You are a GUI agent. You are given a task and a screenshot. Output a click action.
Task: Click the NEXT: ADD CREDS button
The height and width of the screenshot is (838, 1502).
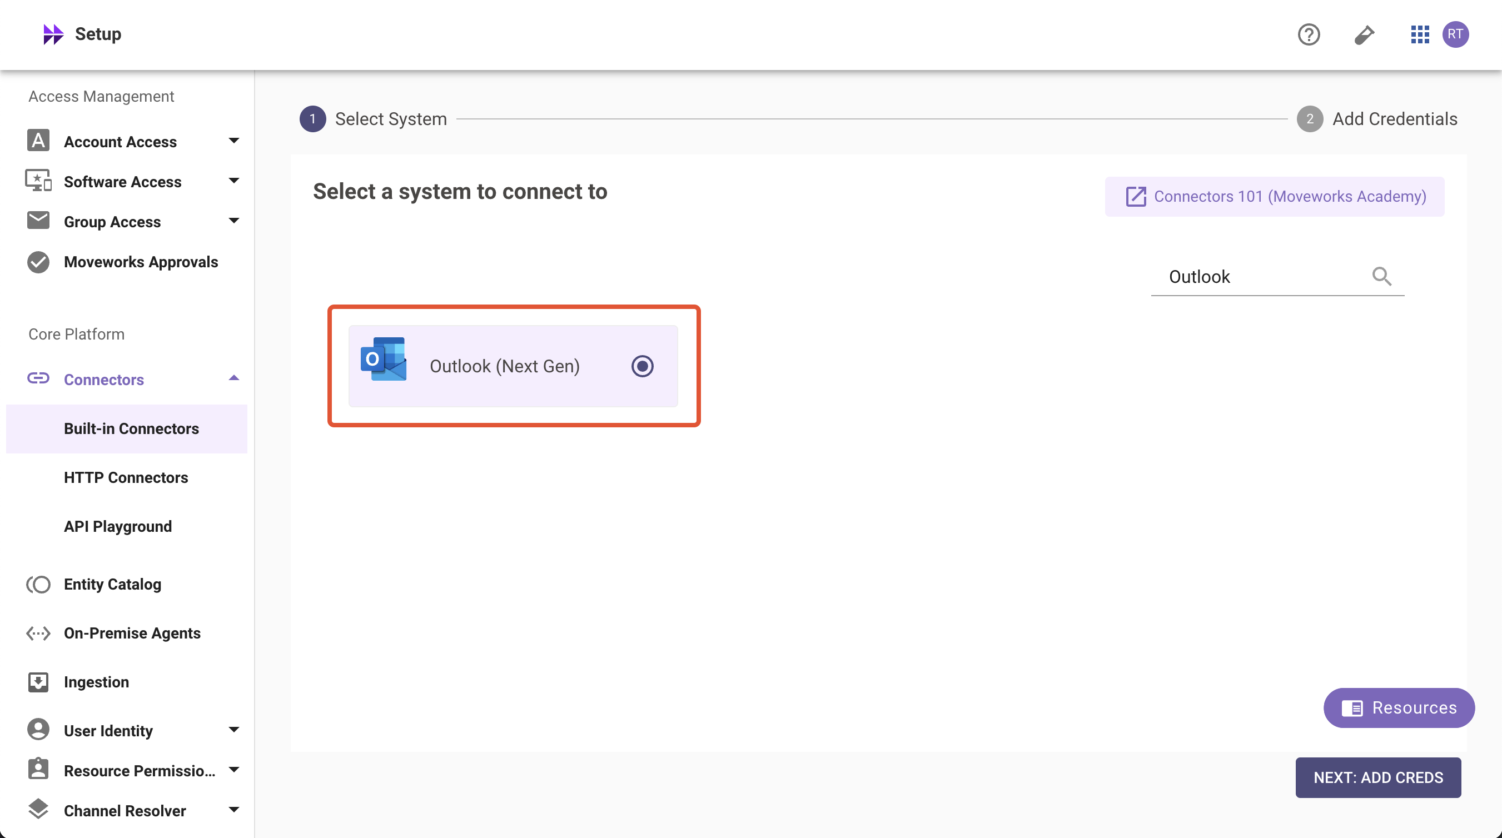[x=1378, y=777]
